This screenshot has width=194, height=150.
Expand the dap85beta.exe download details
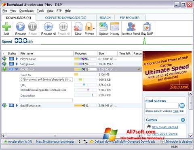pos(17,105)
